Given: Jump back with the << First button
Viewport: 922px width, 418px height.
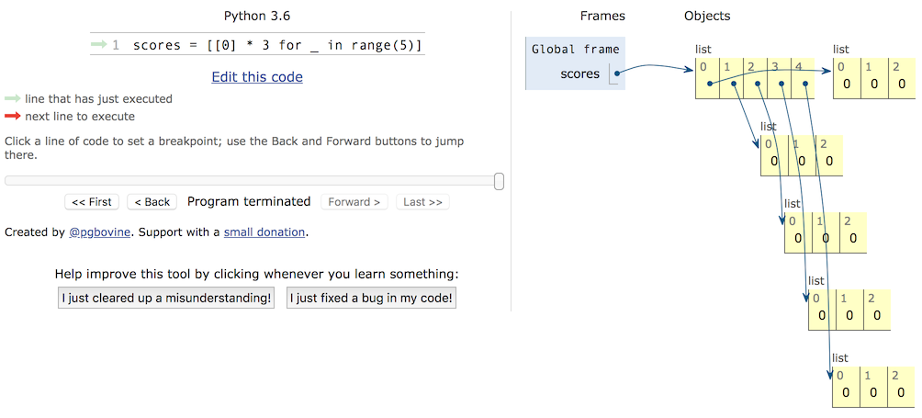Looking at the screenshot, I should 92,202.
